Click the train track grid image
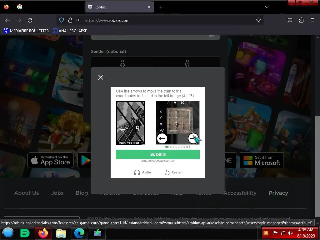 click(x=180, y=120)
